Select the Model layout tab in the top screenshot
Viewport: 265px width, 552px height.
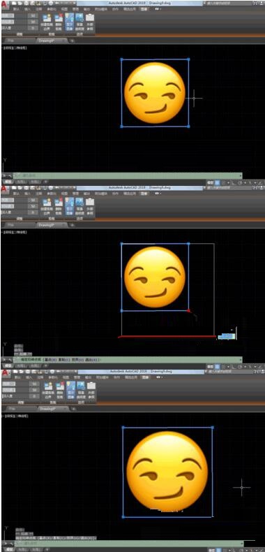(8, 182)
